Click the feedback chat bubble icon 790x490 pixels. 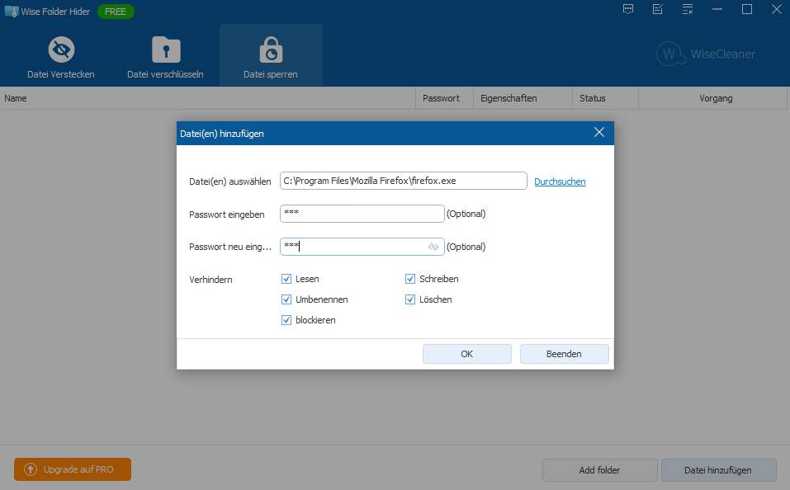click(x=628, y=9)
